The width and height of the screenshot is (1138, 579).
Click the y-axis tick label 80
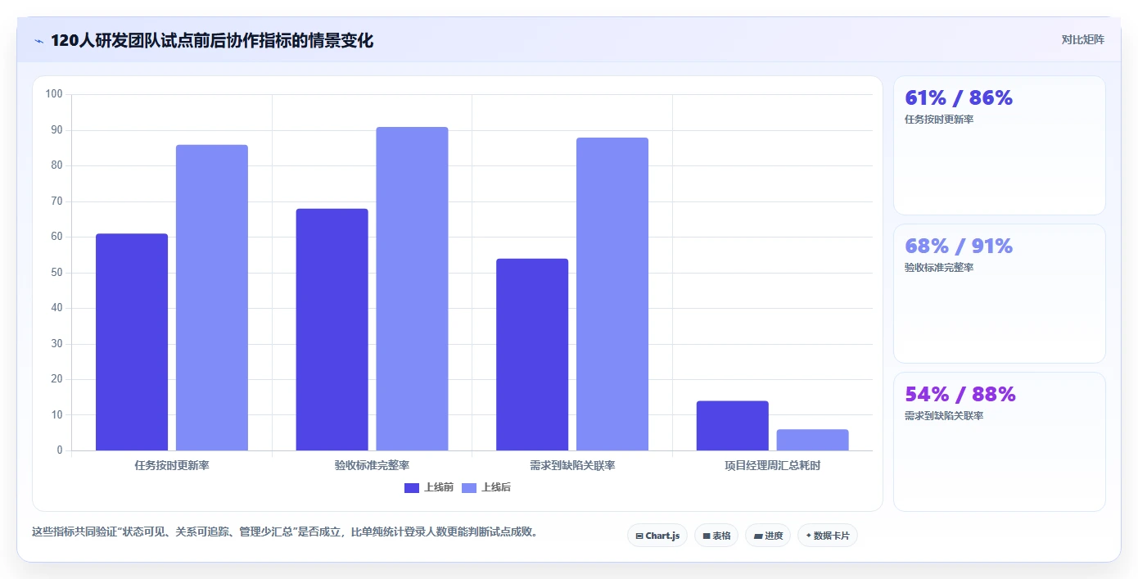(x=56, y=165)
